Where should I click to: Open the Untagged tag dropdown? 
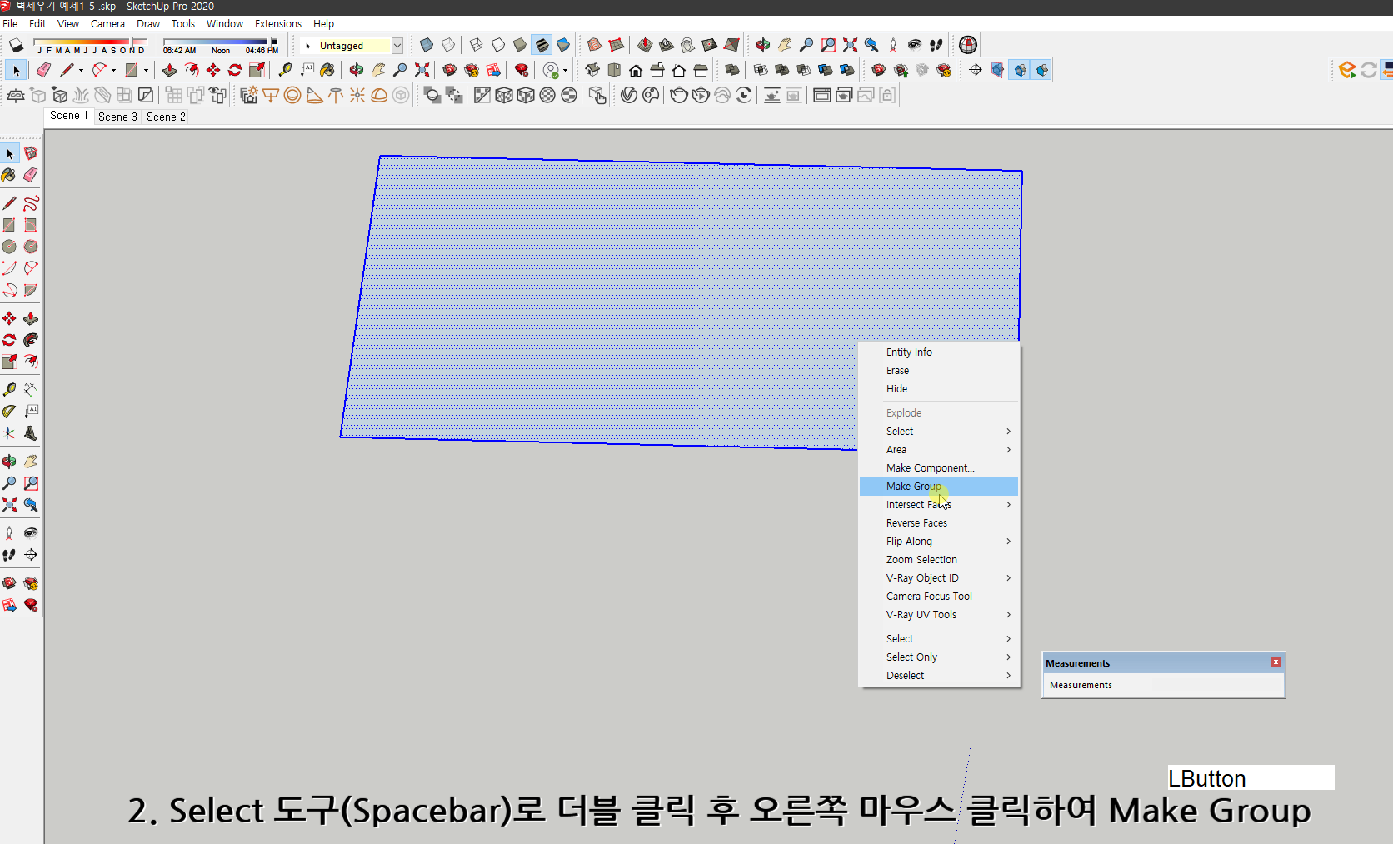click(397, 46)
